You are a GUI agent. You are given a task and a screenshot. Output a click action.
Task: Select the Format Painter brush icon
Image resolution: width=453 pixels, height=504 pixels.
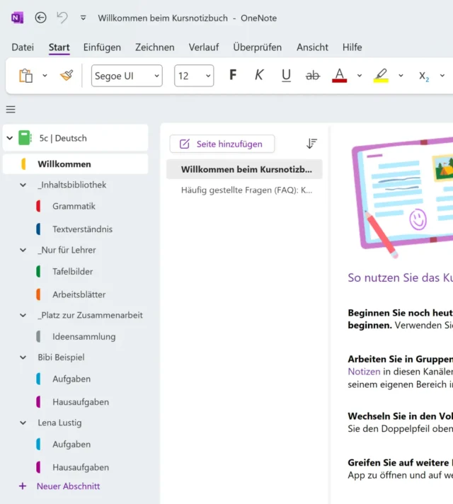67,76
